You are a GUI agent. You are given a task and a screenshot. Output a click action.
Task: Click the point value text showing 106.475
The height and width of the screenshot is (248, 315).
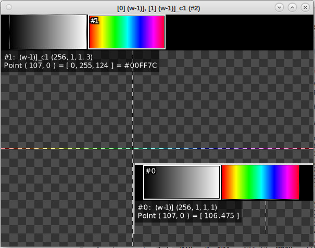tap(188, 215)
